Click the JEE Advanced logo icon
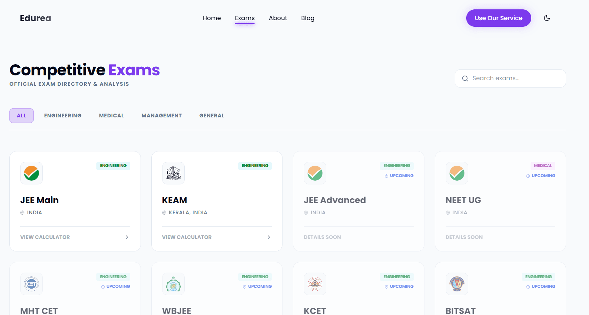Viewport: 589px width, 315px height. tap(315, 173)
